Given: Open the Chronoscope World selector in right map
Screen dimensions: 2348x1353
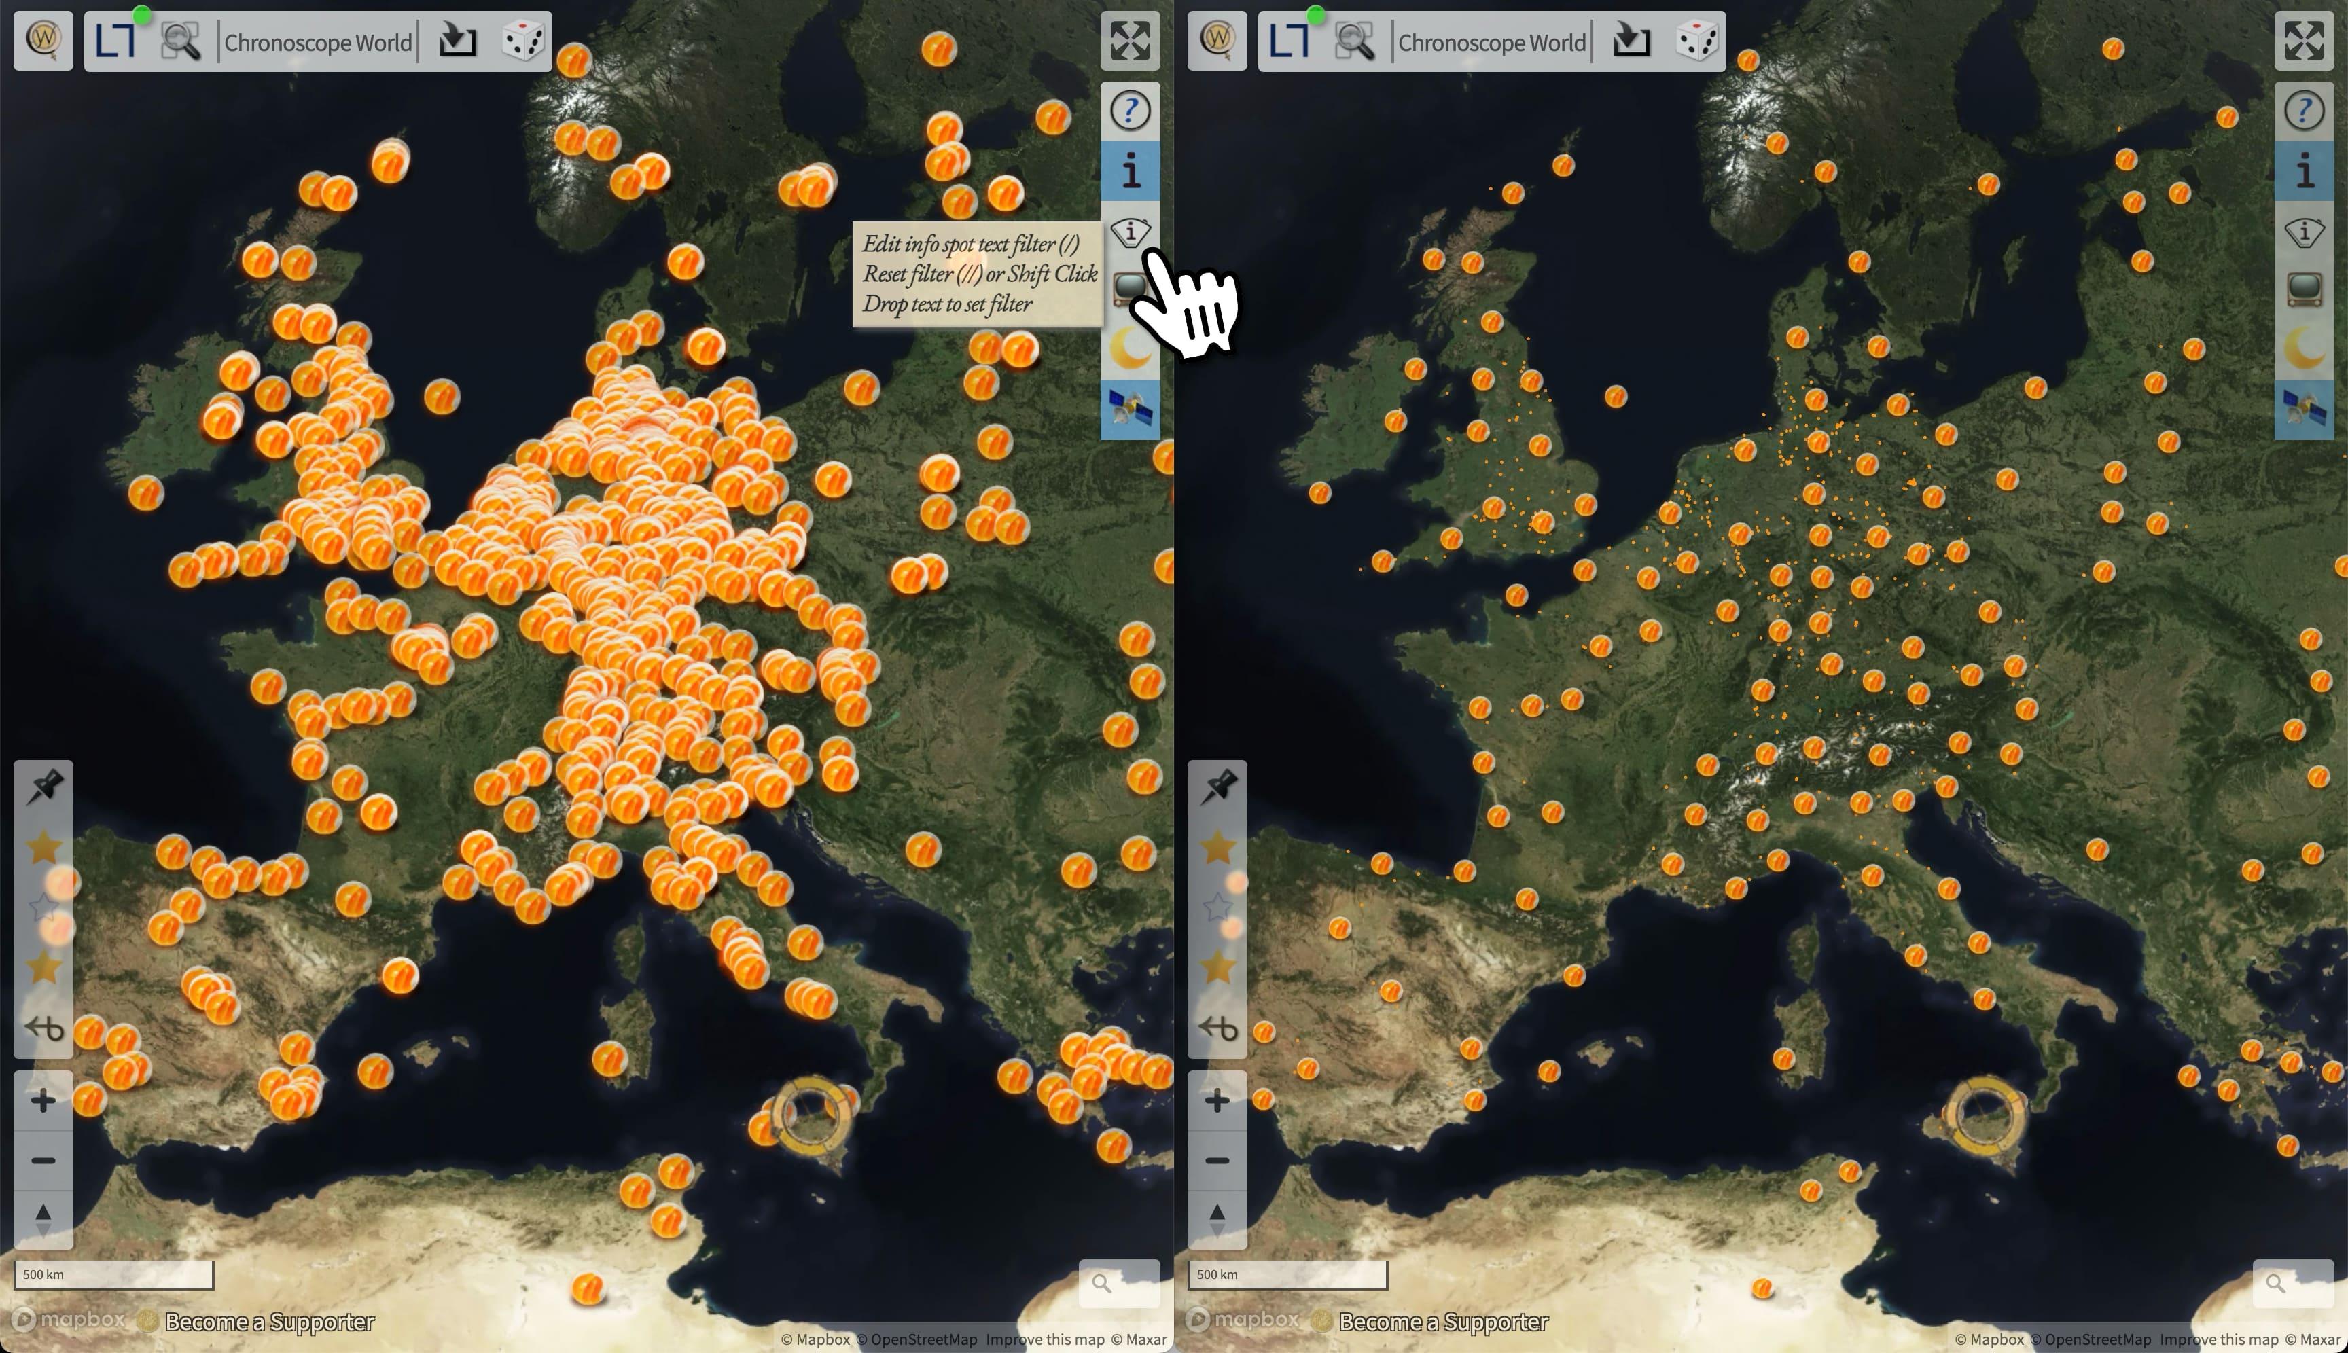Looking at the screenshot, I should (x=1491, y=43).
